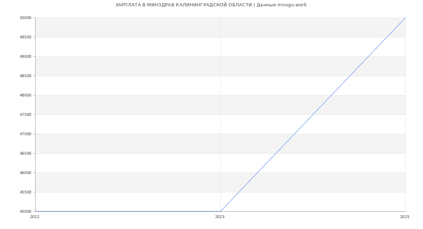The image size is (423, 229).
Task: Select the 48500 y-axis tick label
Action: [25, 76]
